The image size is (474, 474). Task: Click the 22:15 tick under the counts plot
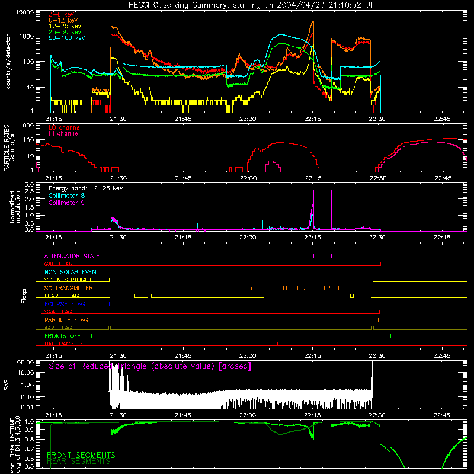point(312,119)
